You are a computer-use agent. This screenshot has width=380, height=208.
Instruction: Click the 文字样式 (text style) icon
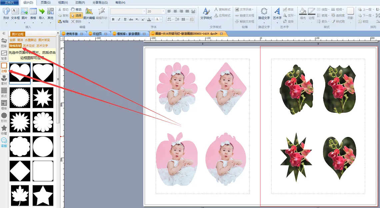(x=206, y=14)
